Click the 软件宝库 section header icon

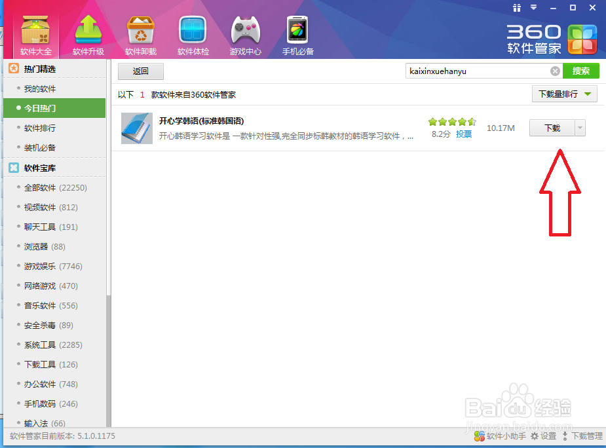pyautogui.click(x=14, y=168)
